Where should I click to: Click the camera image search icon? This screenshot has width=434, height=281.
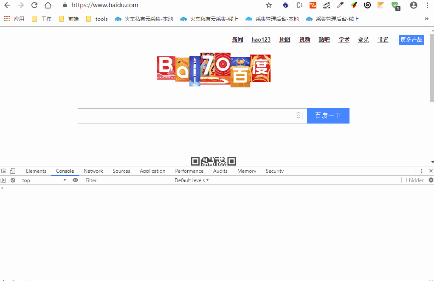[x=299, y=116]
